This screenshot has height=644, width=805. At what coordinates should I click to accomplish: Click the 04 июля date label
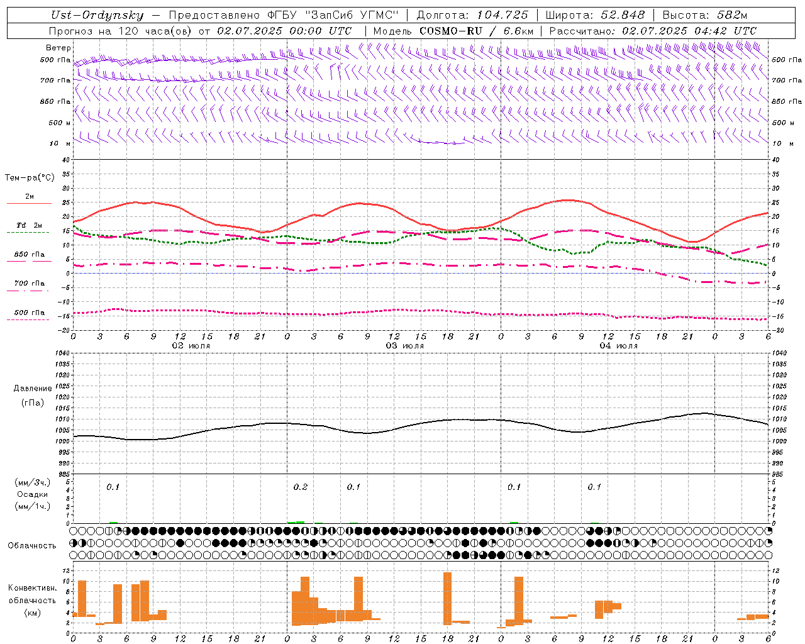pyautogui.click(x=618, y=346)
